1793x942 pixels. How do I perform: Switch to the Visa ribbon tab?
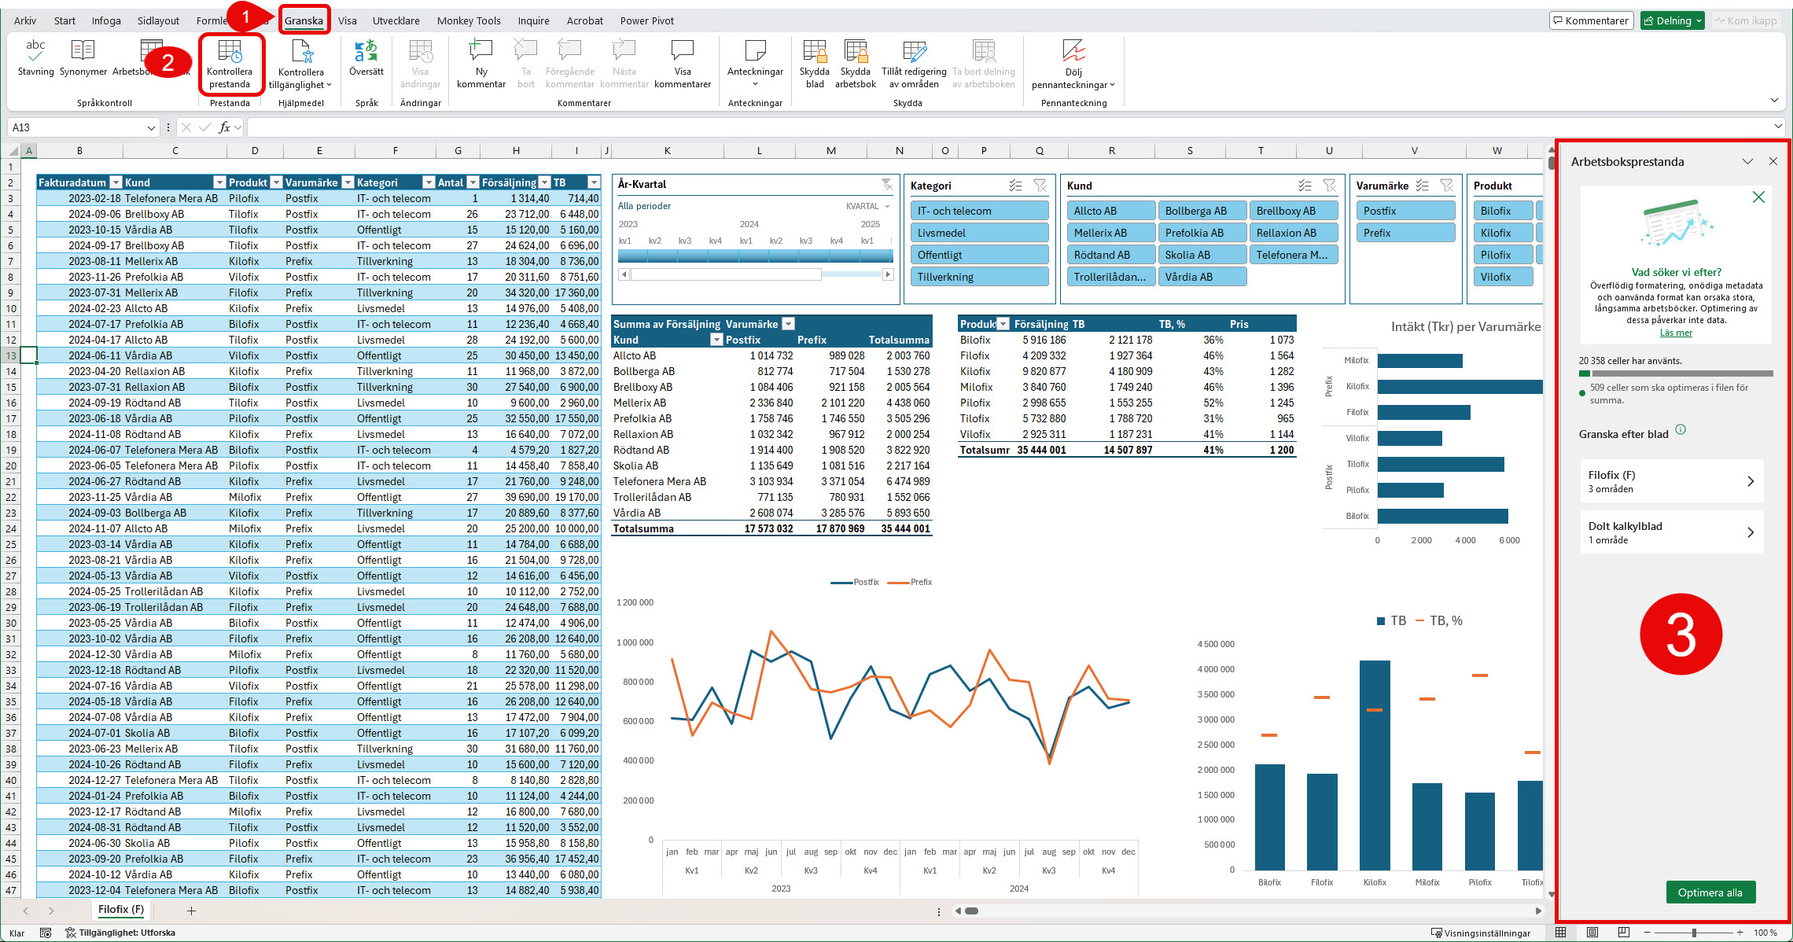point(348,20)
